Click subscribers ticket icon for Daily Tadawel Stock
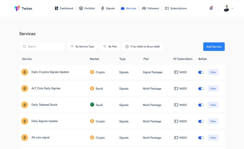The width and height of the screenshot is (244, 149). [x=176, y=105]
